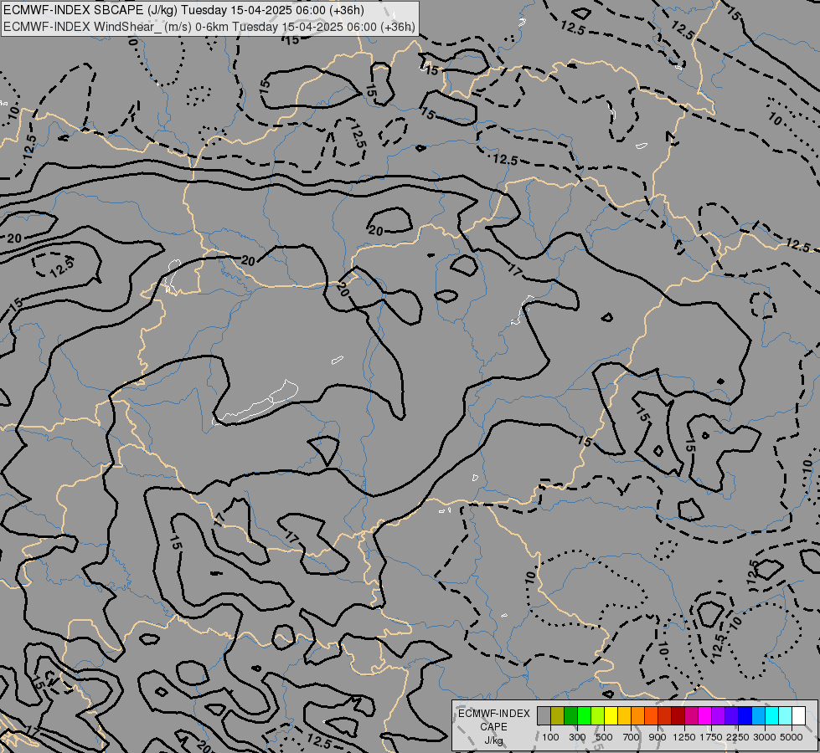Click the dark red legend swatch
820x753 pixels.
click(x=678, y=715)
